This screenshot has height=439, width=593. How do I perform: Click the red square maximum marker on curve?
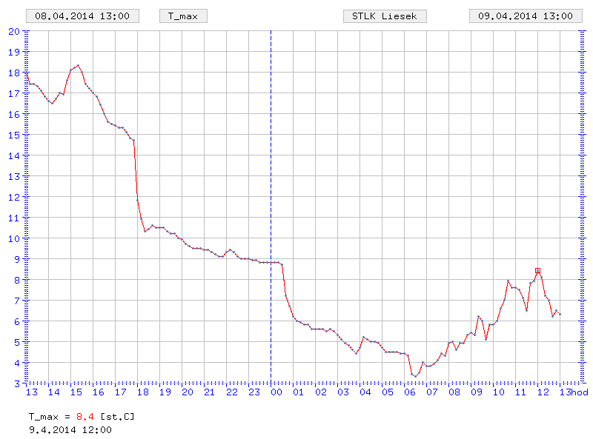537,271
